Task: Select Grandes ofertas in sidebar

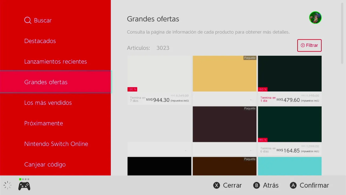Action: click(x=55, y=82)
